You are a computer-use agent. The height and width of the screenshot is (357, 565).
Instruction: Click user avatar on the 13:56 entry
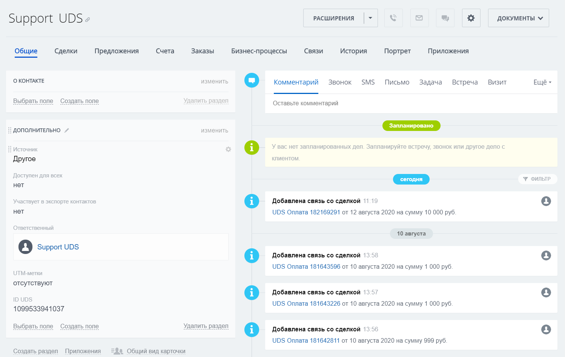(546, 329)
